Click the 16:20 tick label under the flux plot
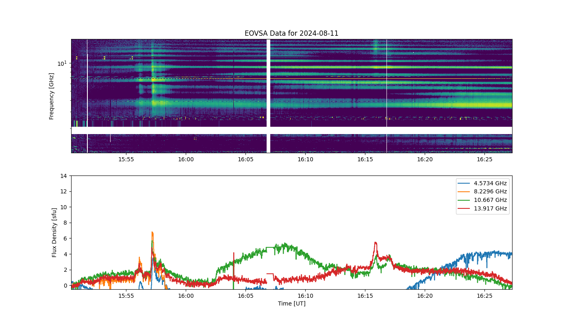Viewport: 569px width, 325px height. (x=425, y=296)
